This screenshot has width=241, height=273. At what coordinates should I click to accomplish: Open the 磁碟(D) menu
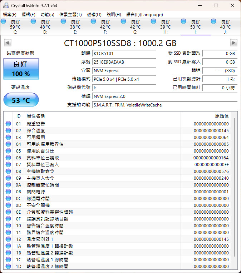coord(94,14)
